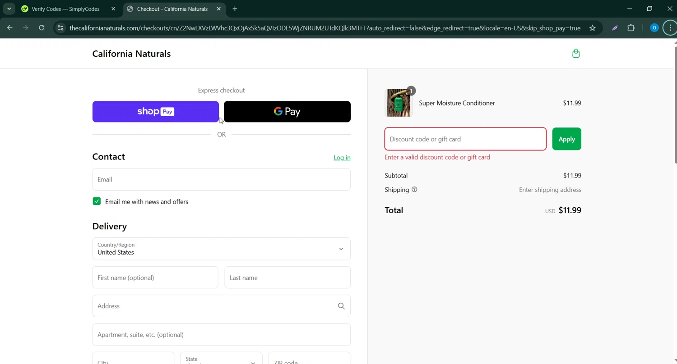Click the Subtotal label
This screenshot has width=677, height=364.
(396, 176)
